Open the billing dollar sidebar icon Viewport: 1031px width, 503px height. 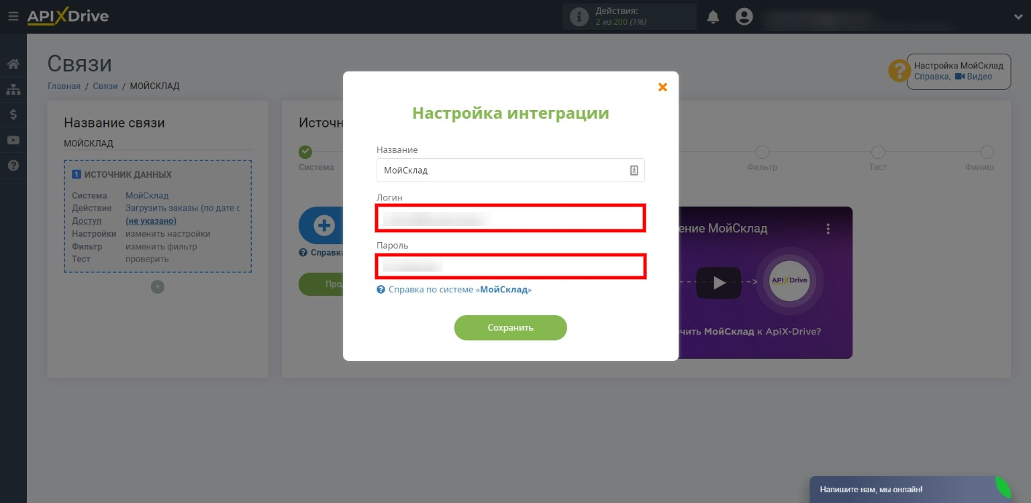[13, 115]
